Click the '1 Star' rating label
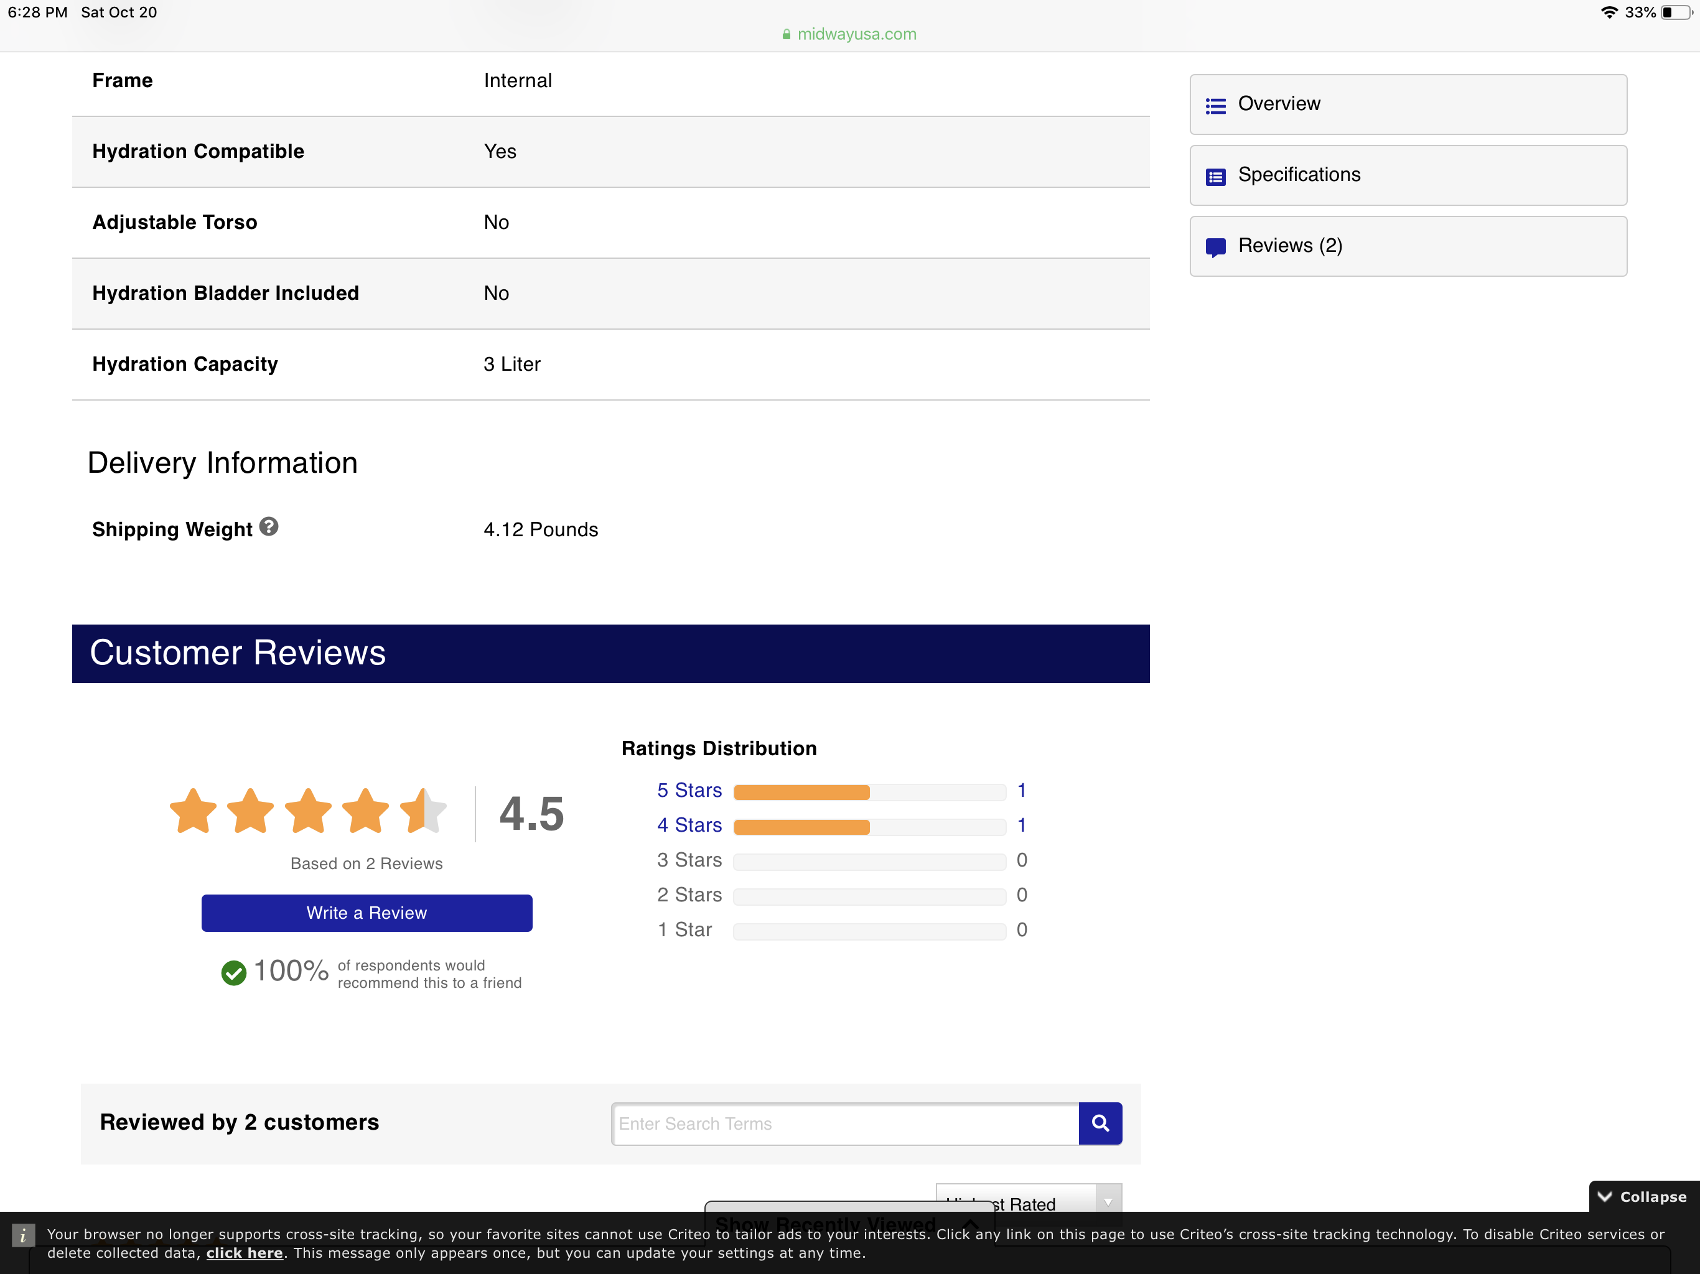This screenshot has height=1274, width=1700. [684, 930]
